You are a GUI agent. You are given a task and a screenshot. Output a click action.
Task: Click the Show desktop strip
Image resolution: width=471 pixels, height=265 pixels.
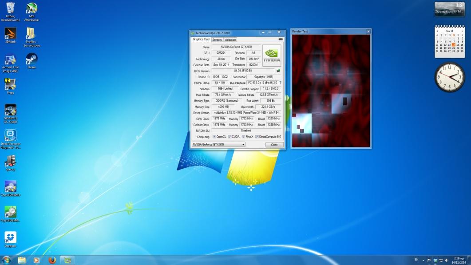pos(469,260)
